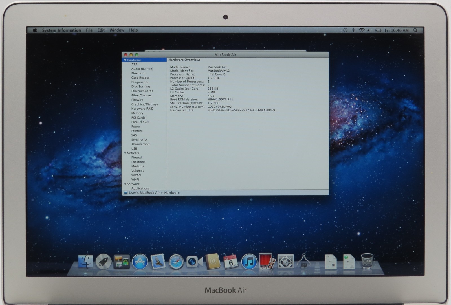Open Mission Control in the Dock
The width and height of the screenshot is (451, 305).
(x=122, y=262)
